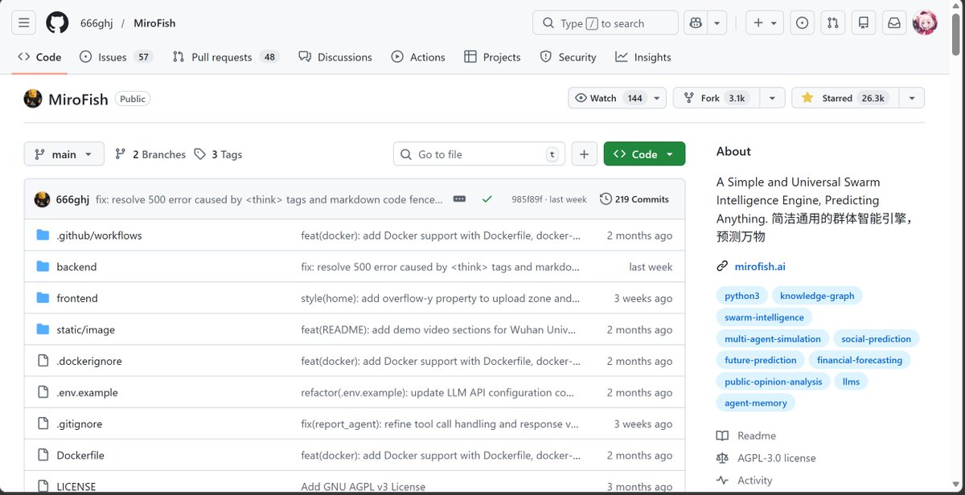Open the user profile avatar menu
965x495 pixels.
point(925,23)
